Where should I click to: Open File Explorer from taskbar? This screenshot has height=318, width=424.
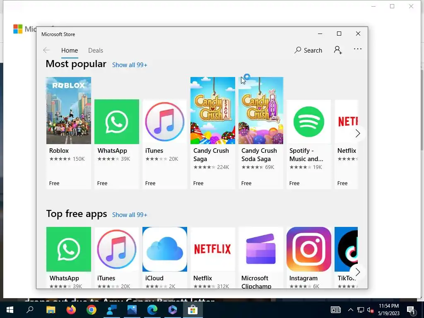pos(51,310)
